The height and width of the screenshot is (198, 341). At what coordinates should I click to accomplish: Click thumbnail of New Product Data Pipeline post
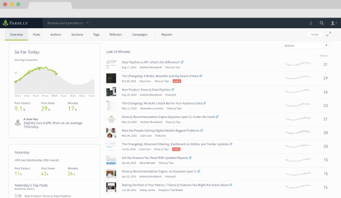click(111, 92)
